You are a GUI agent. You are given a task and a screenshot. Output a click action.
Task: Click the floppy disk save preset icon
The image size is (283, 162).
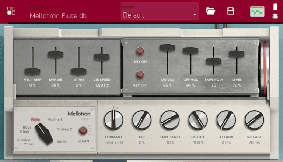point(231,11)
